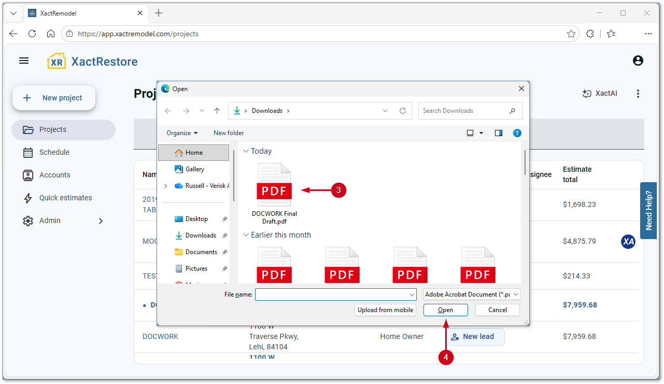This screenshot has height=384, width=664.
Task: Open browser extensions puzzle icon
Action: tap(590, 34)
